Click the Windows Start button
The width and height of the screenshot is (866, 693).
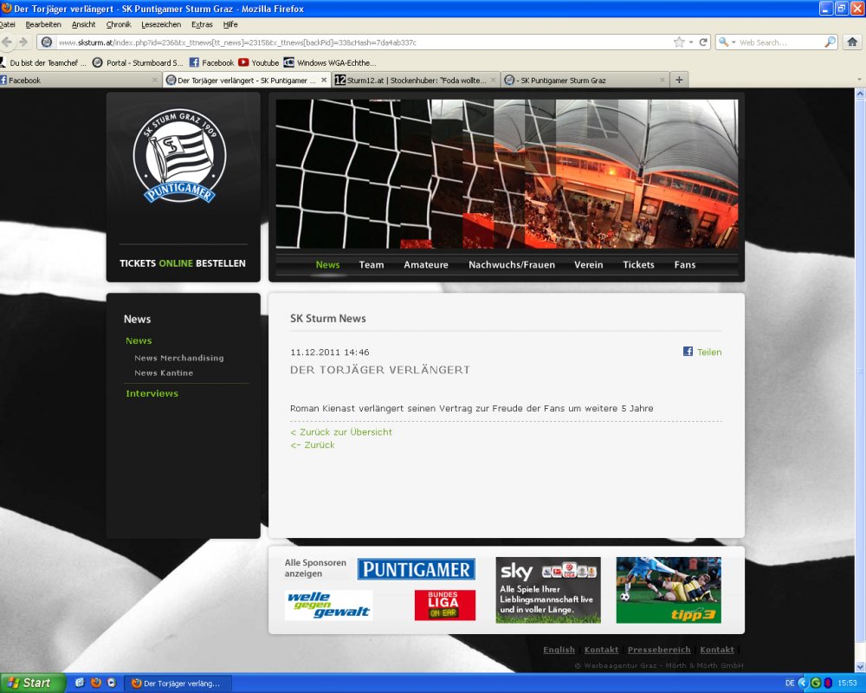[x=31, y=683]
